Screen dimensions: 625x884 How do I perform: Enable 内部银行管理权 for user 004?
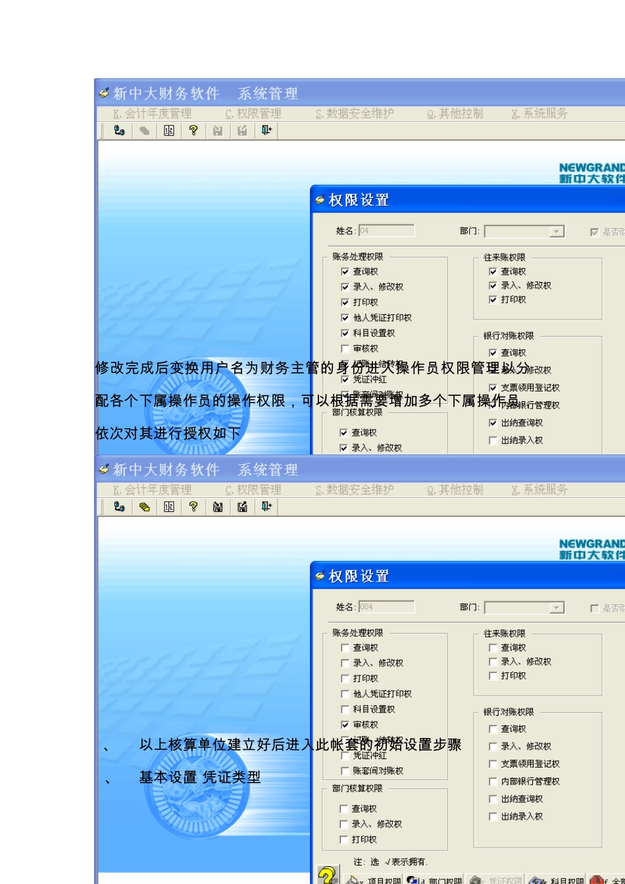click(x=493, y=781)
